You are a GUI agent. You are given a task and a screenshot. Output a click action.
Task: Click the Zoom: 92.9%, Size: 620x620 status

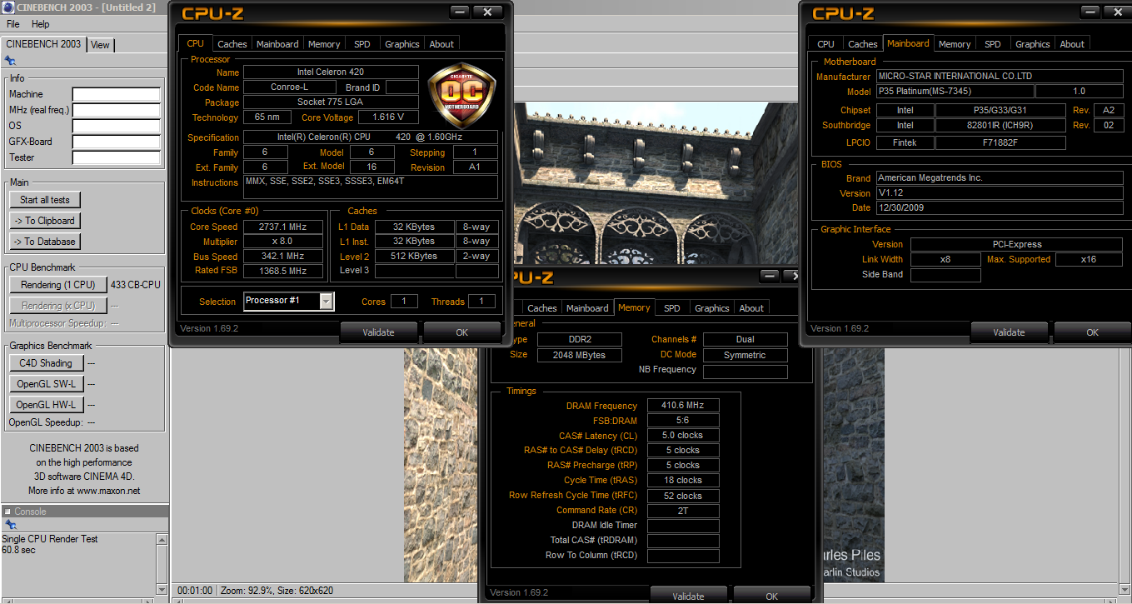click(276, 591)
